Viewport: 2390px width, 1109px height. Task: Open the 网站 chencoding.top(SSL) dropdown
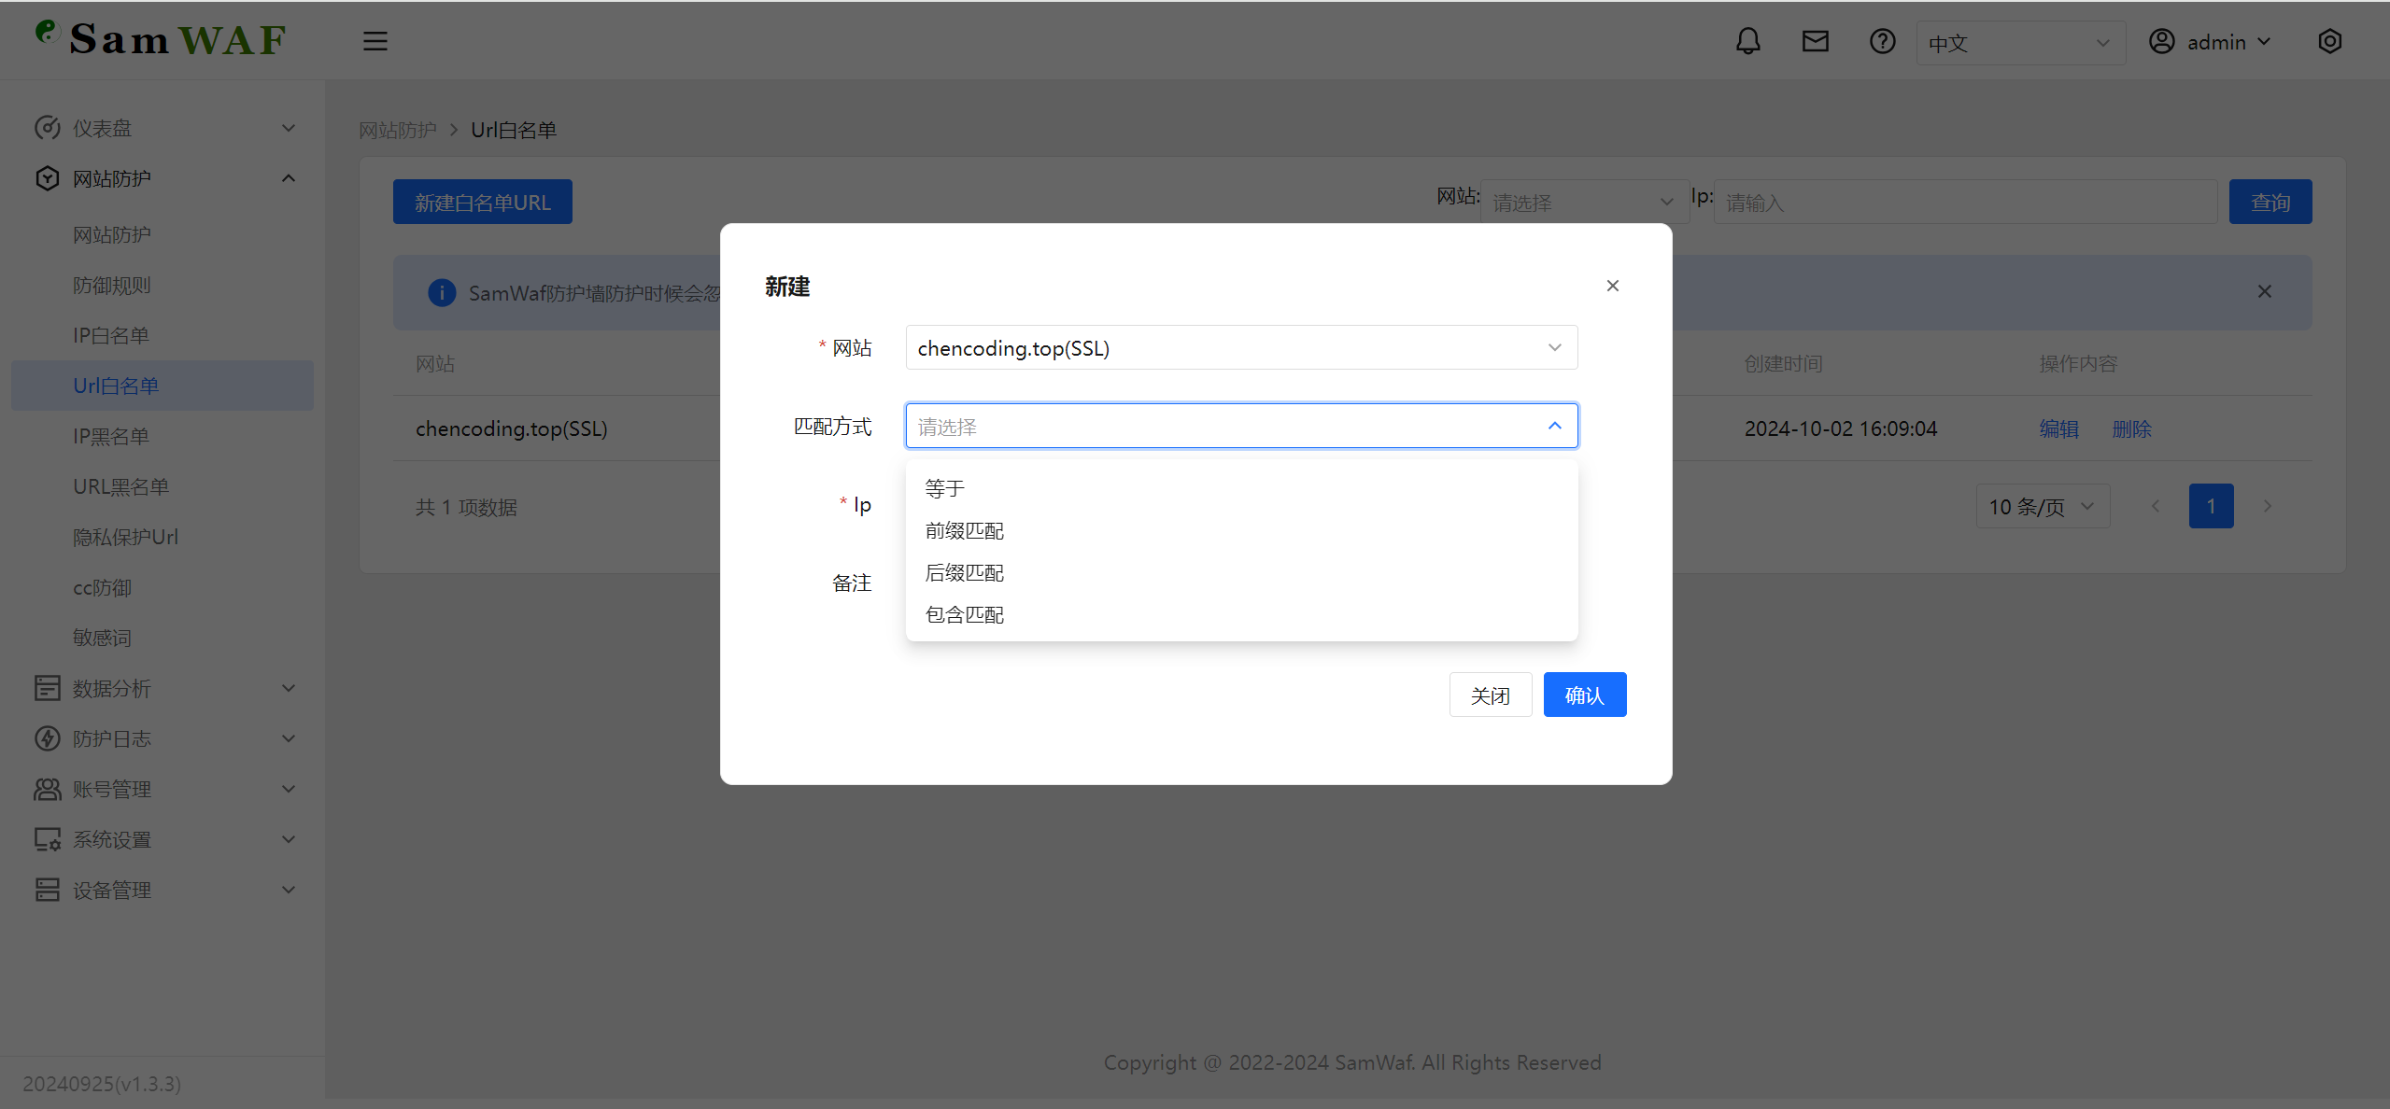point(1241,347)
